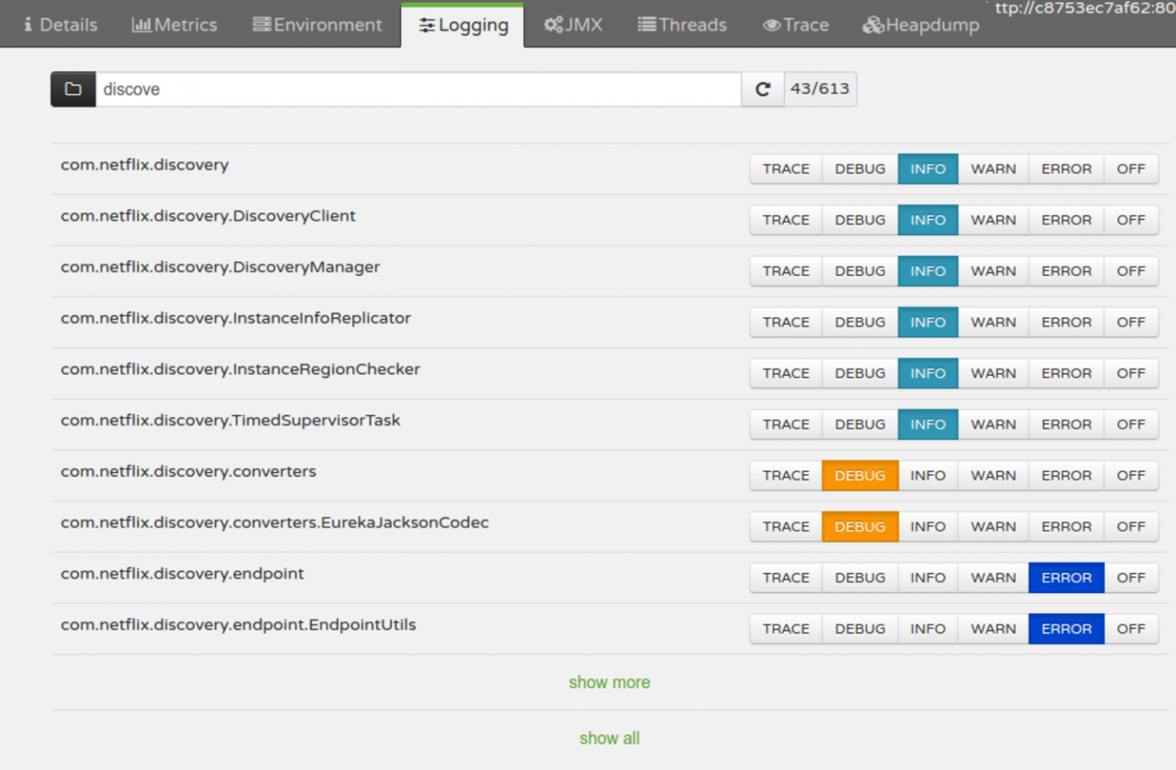Turn OFF logging for com.netflix.discovery
The height and width of the screenshot is (770, 1176).
click(1131, 169)
